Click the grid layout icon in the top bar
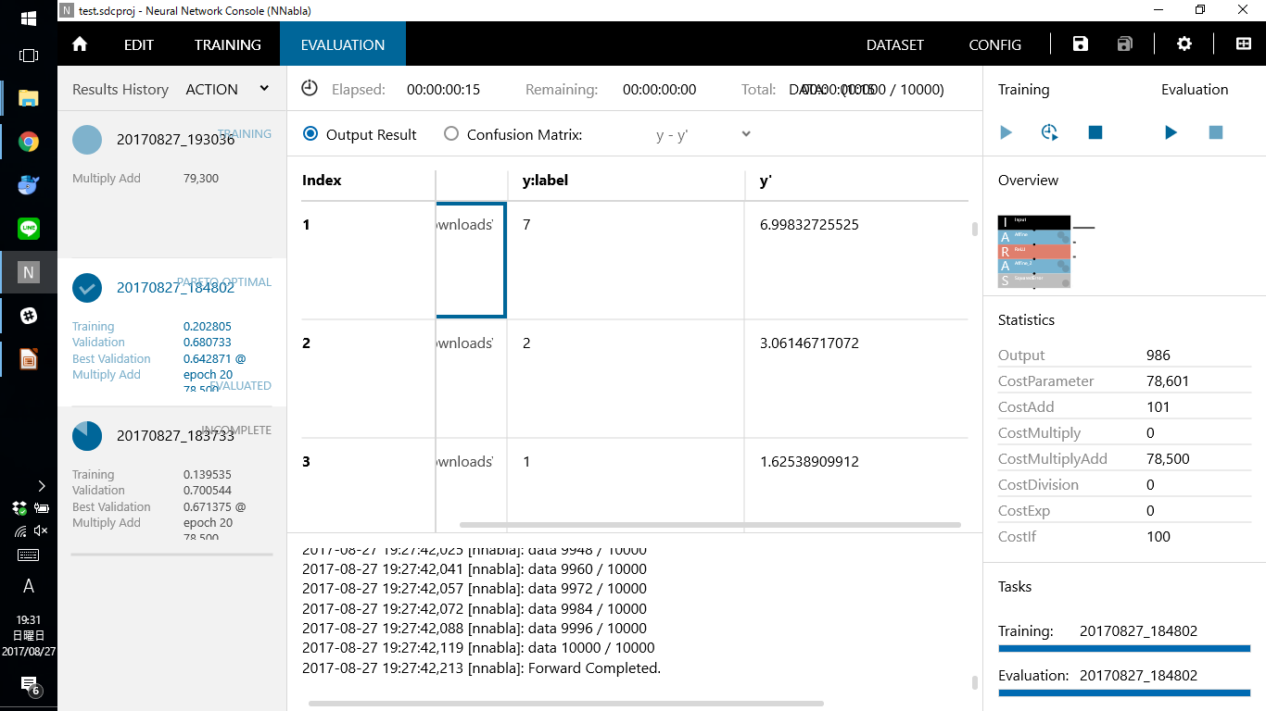This screenshot has height=711, width=1266. 1244,44
